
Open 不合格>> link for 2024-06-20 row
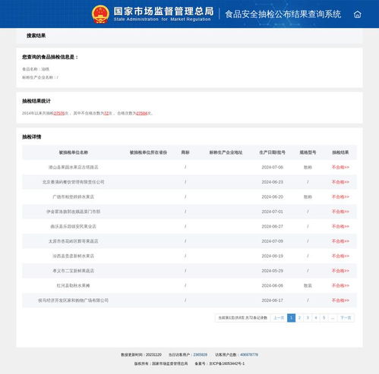[340, 196]
